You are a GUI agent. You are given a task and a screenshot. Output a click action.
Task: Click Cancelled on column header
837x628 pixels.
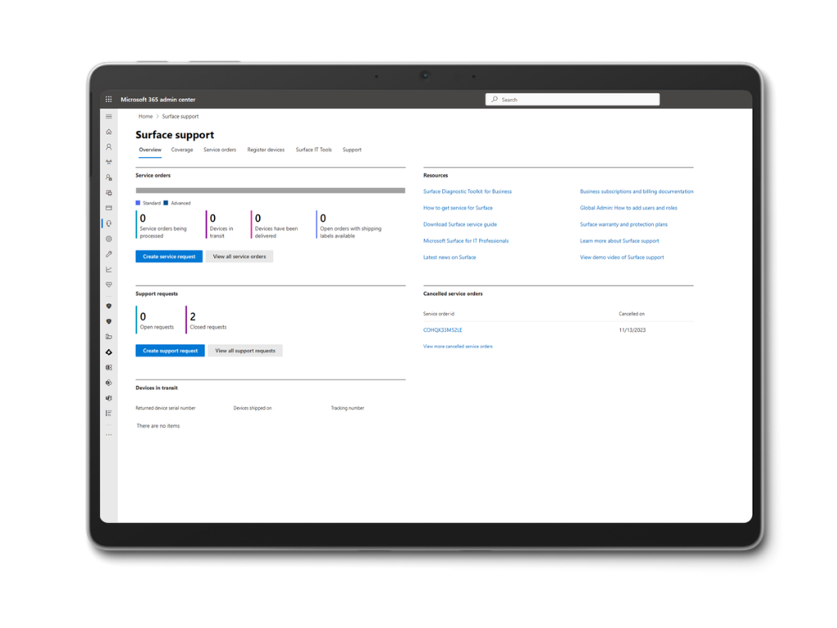click(632, 314)
